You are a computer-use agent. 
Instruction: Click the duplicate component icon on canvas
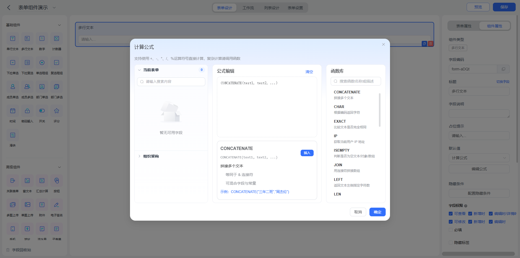point(424,44)
